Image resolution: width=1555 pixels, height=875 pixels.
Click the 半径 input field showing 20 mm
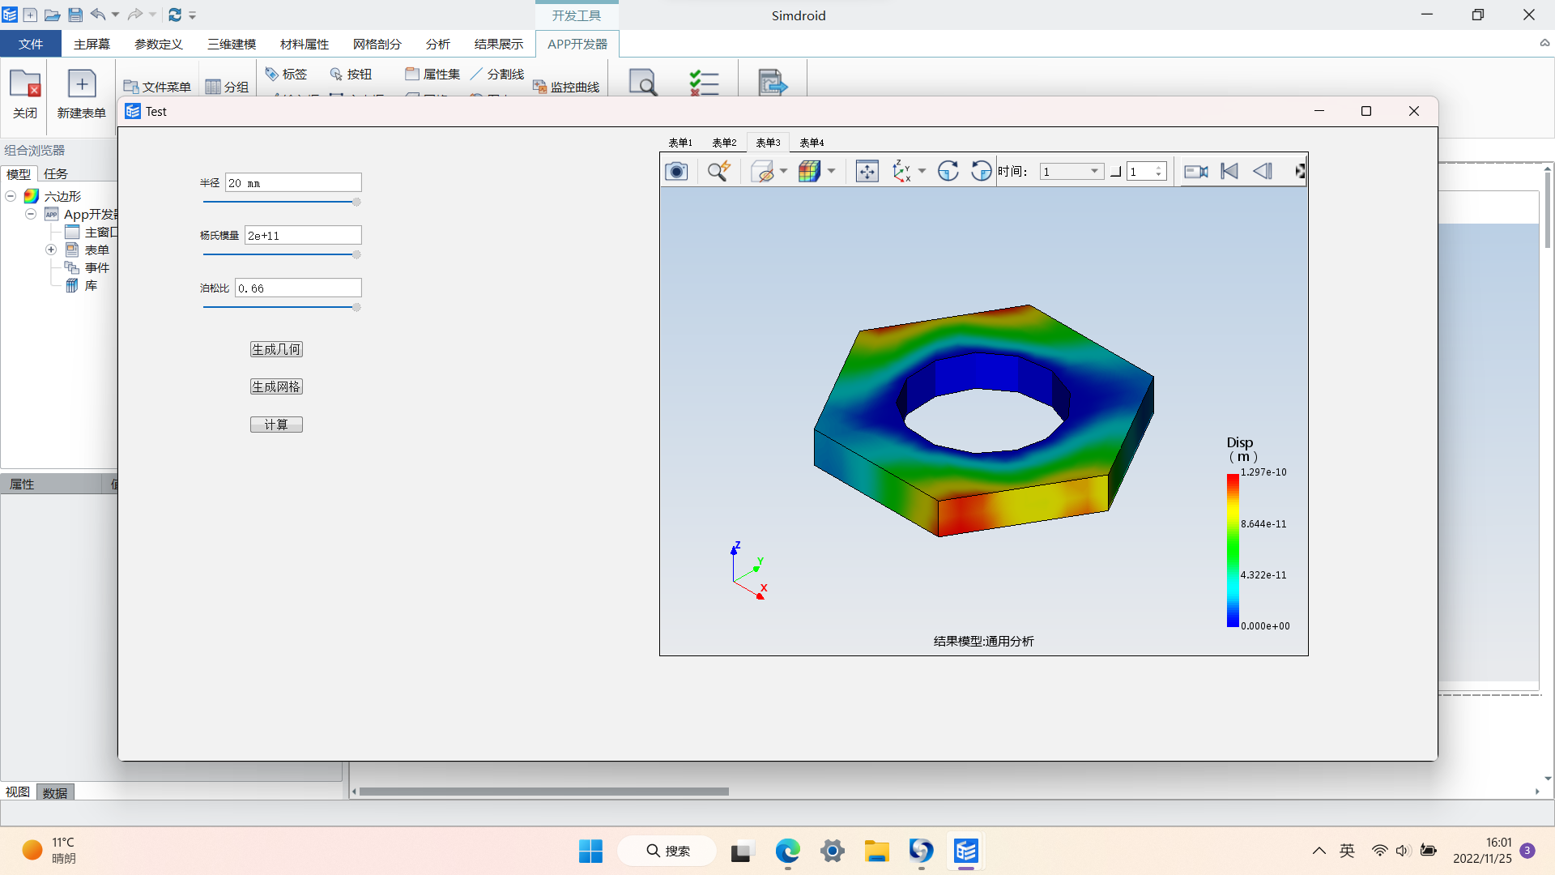[x=293, y=183]
